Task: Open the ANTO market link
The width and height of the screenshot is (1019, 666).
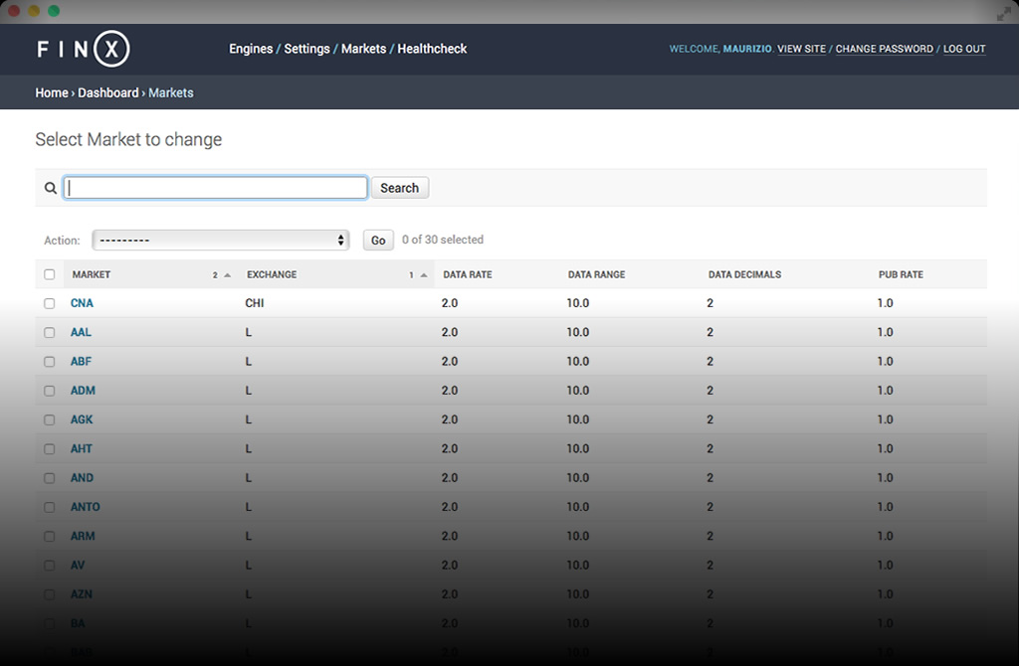Action: (x=86, y=508)
